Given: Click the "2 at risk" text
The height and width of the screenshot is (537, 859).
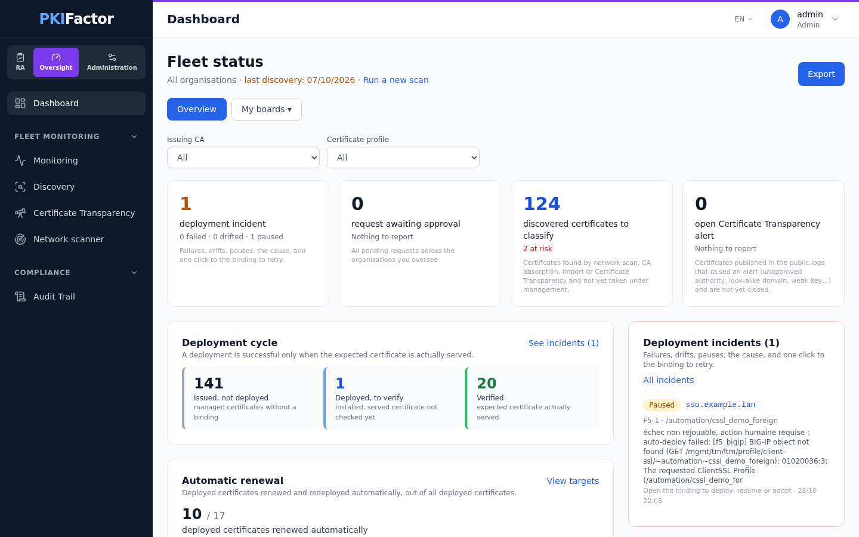Looking at the screenshot, I should 537,249.
